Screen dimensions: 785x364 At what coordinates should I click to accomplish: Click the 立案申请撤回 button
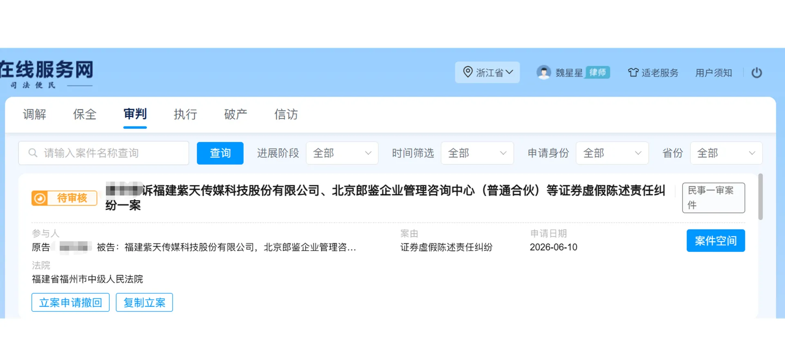(x=70, y=302)
